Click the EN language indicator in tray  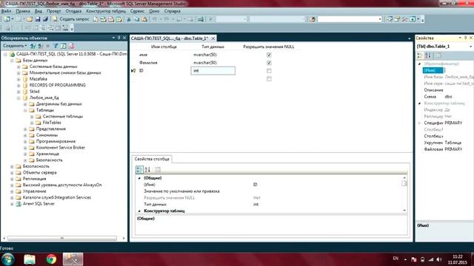[x=395, y=259]
